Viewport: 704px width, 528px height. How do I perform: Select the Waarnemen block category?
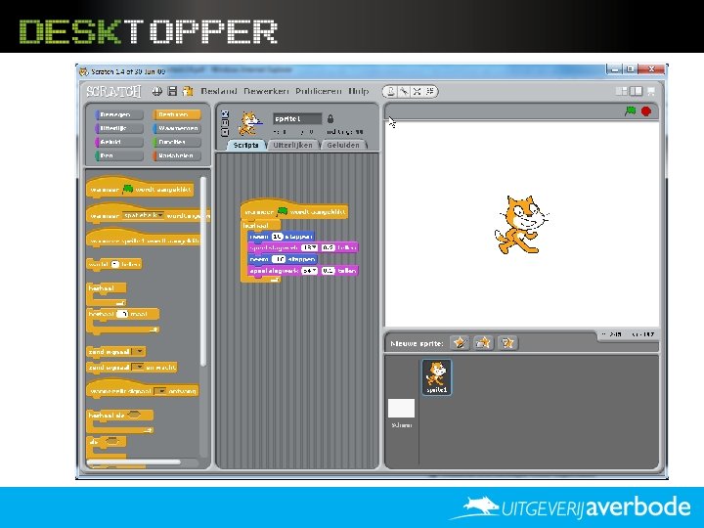coord(177,128)
